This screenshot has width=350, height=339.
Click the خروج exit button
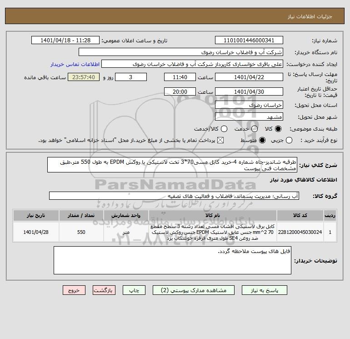pyautogui.click(x=74, y=290)
